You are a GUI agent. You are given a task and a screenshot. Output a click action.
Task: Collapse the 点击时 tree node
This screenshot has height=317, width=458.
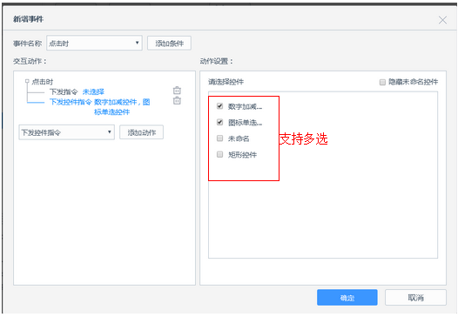point(27,81)
